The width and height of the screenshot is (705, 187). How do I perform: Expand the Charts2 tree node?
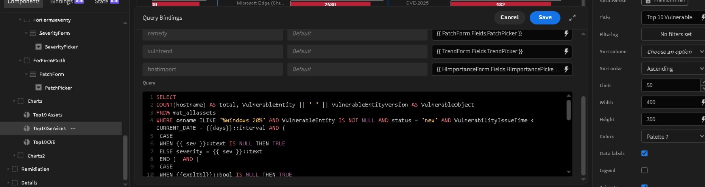[x=14, y=156]
